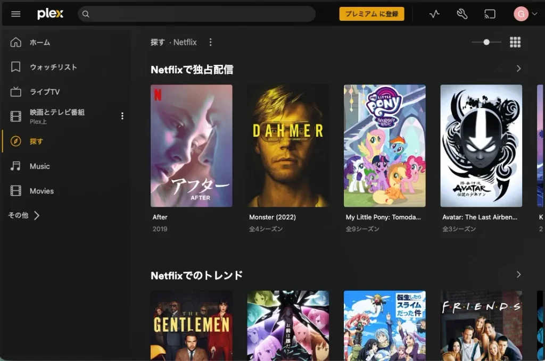545x361 pixels.
Task: Click the home icon in sidebar
Action: pyautogui.click(x=15, y=43)
